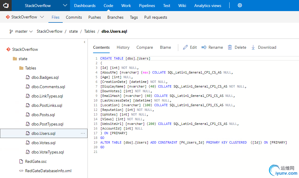Click the [AboutMe] column definition line

click(167, 72)
